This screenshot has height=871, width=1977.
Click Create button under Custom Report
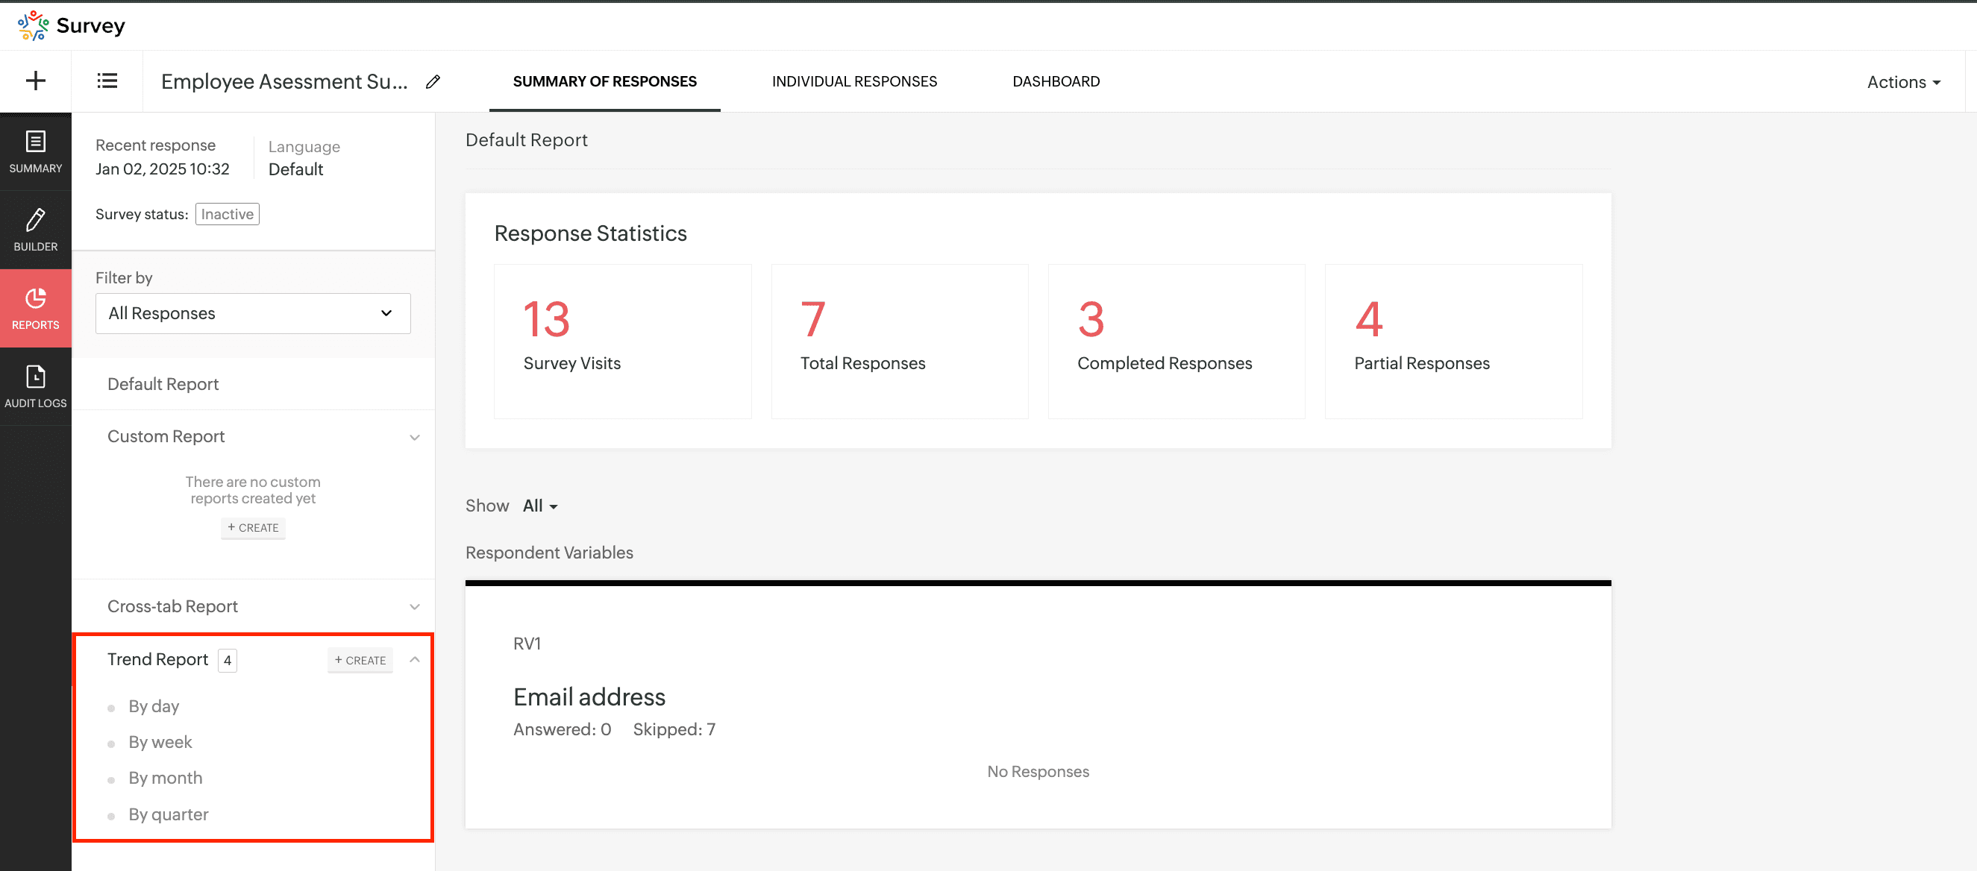(x=252, y=527)
